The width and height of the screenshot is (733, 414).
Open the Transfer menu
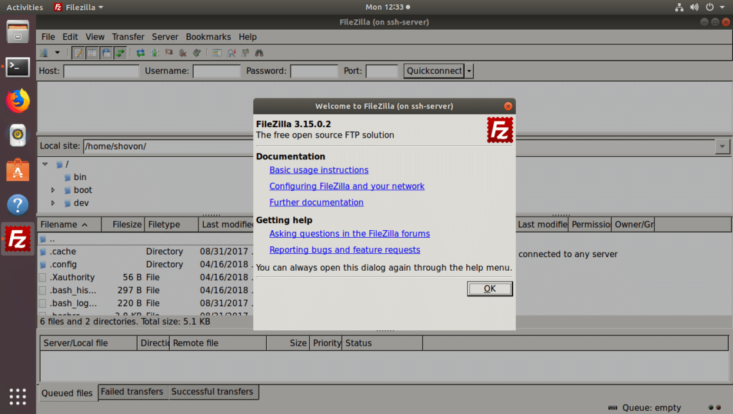128,37
